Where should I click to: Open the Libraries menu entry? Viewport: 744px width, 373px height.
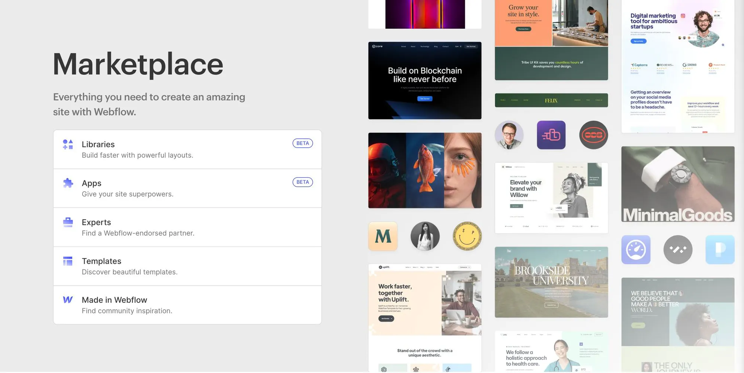point(187,149)
